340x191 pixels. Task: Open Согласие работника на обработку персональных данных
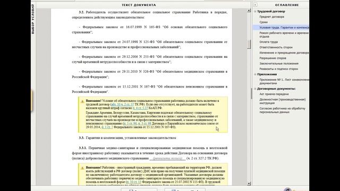click(x=282, y=110)
